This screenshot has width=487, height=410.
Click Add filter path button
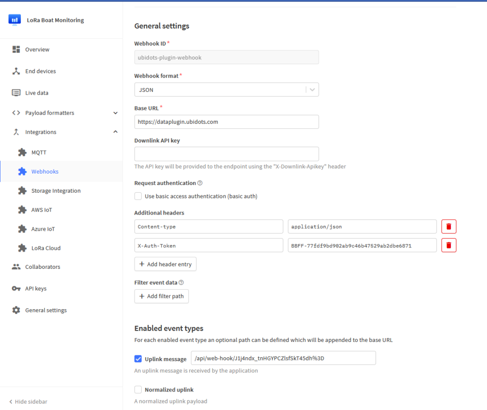161,296
